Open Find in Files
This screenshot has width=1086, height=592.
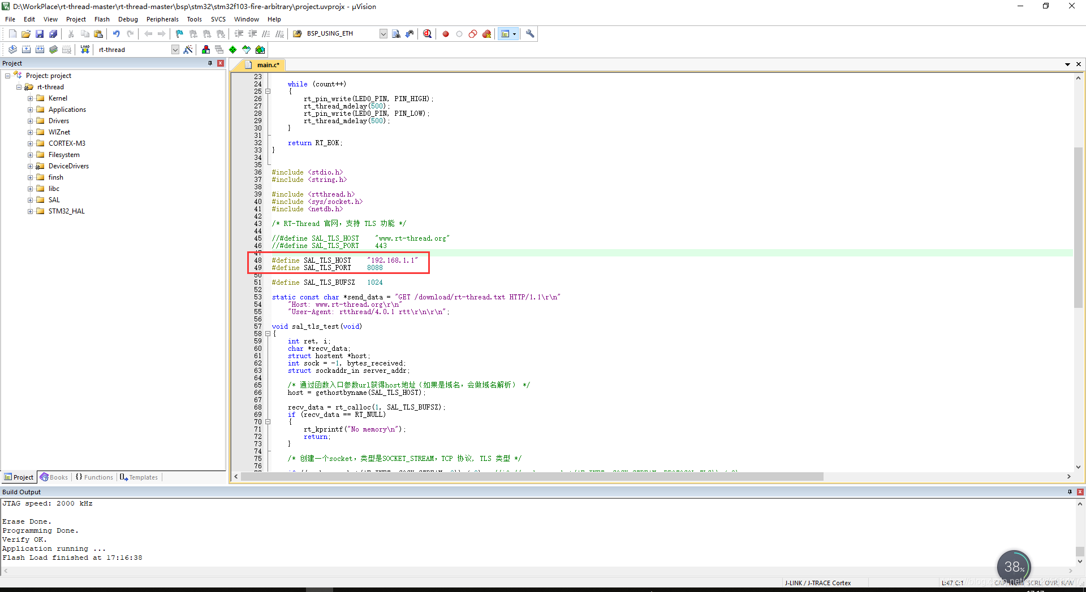(x=396, y=33)
